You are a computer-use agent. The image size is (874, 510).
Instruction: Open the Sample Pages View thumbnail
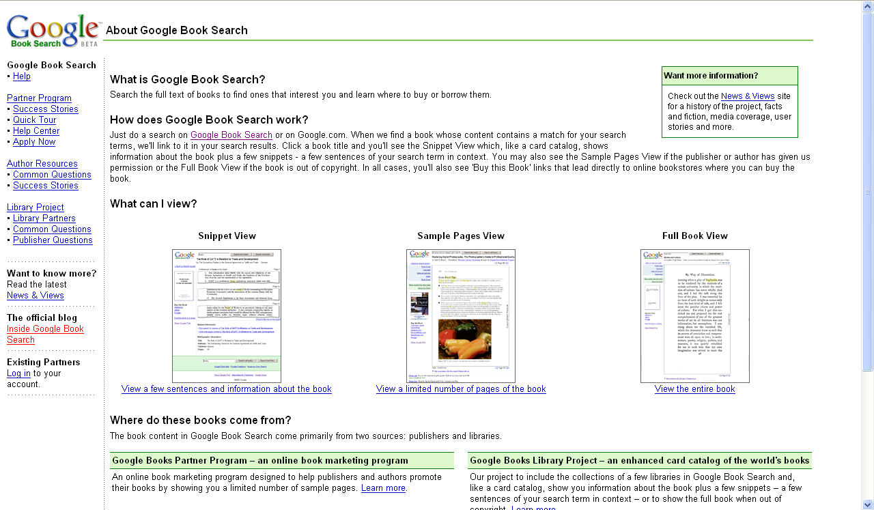coord(460,315)
